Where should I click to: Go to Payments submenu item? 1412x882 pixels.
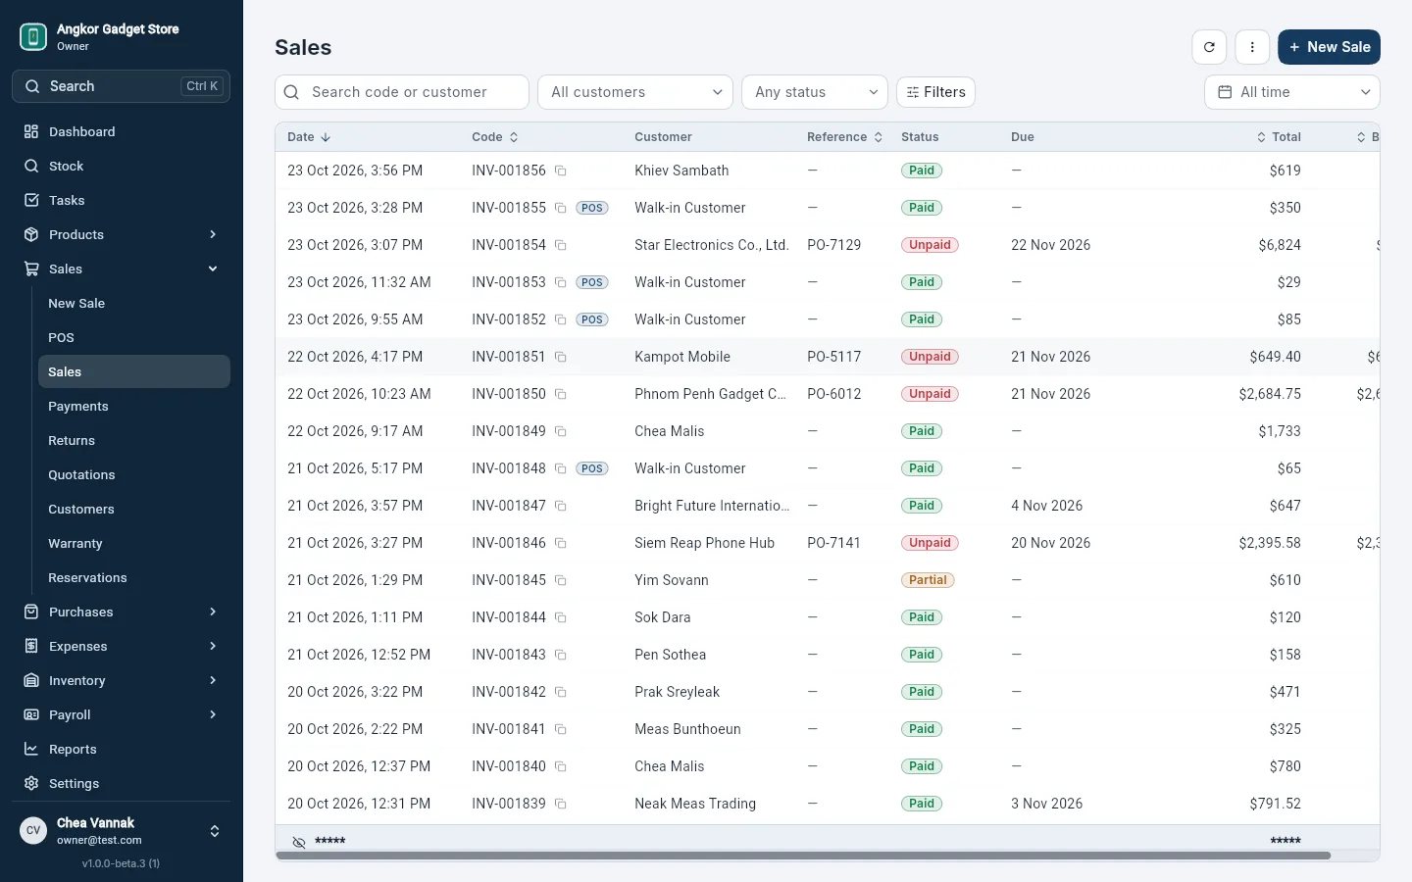(134, 406)
